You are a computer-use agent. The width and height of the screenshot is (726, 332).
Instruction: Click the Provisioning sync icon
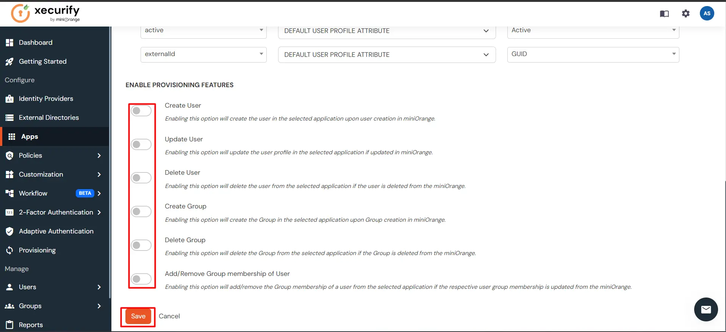(9, 250)
